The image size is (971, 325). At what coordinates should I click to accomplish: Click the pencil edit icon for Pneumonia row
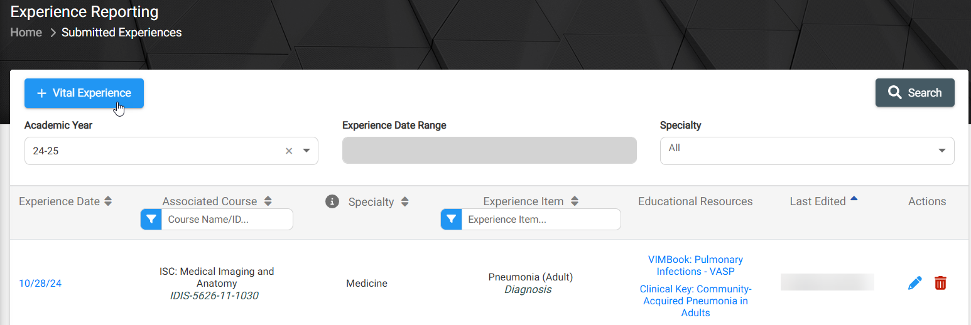tap(915, 283)
